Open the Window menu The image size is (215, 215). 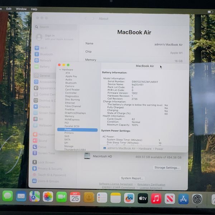click(21, 9)
